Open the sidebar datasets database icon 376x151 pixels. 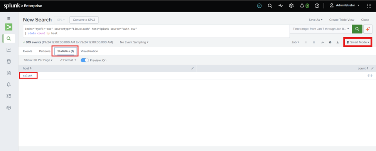(x=9, y=61)
